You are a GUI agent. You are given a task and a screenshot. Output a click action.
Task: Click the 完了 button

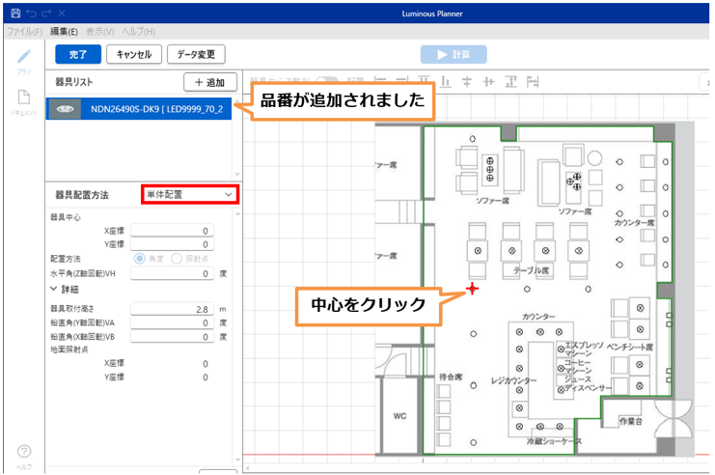(x=77, y=54)
